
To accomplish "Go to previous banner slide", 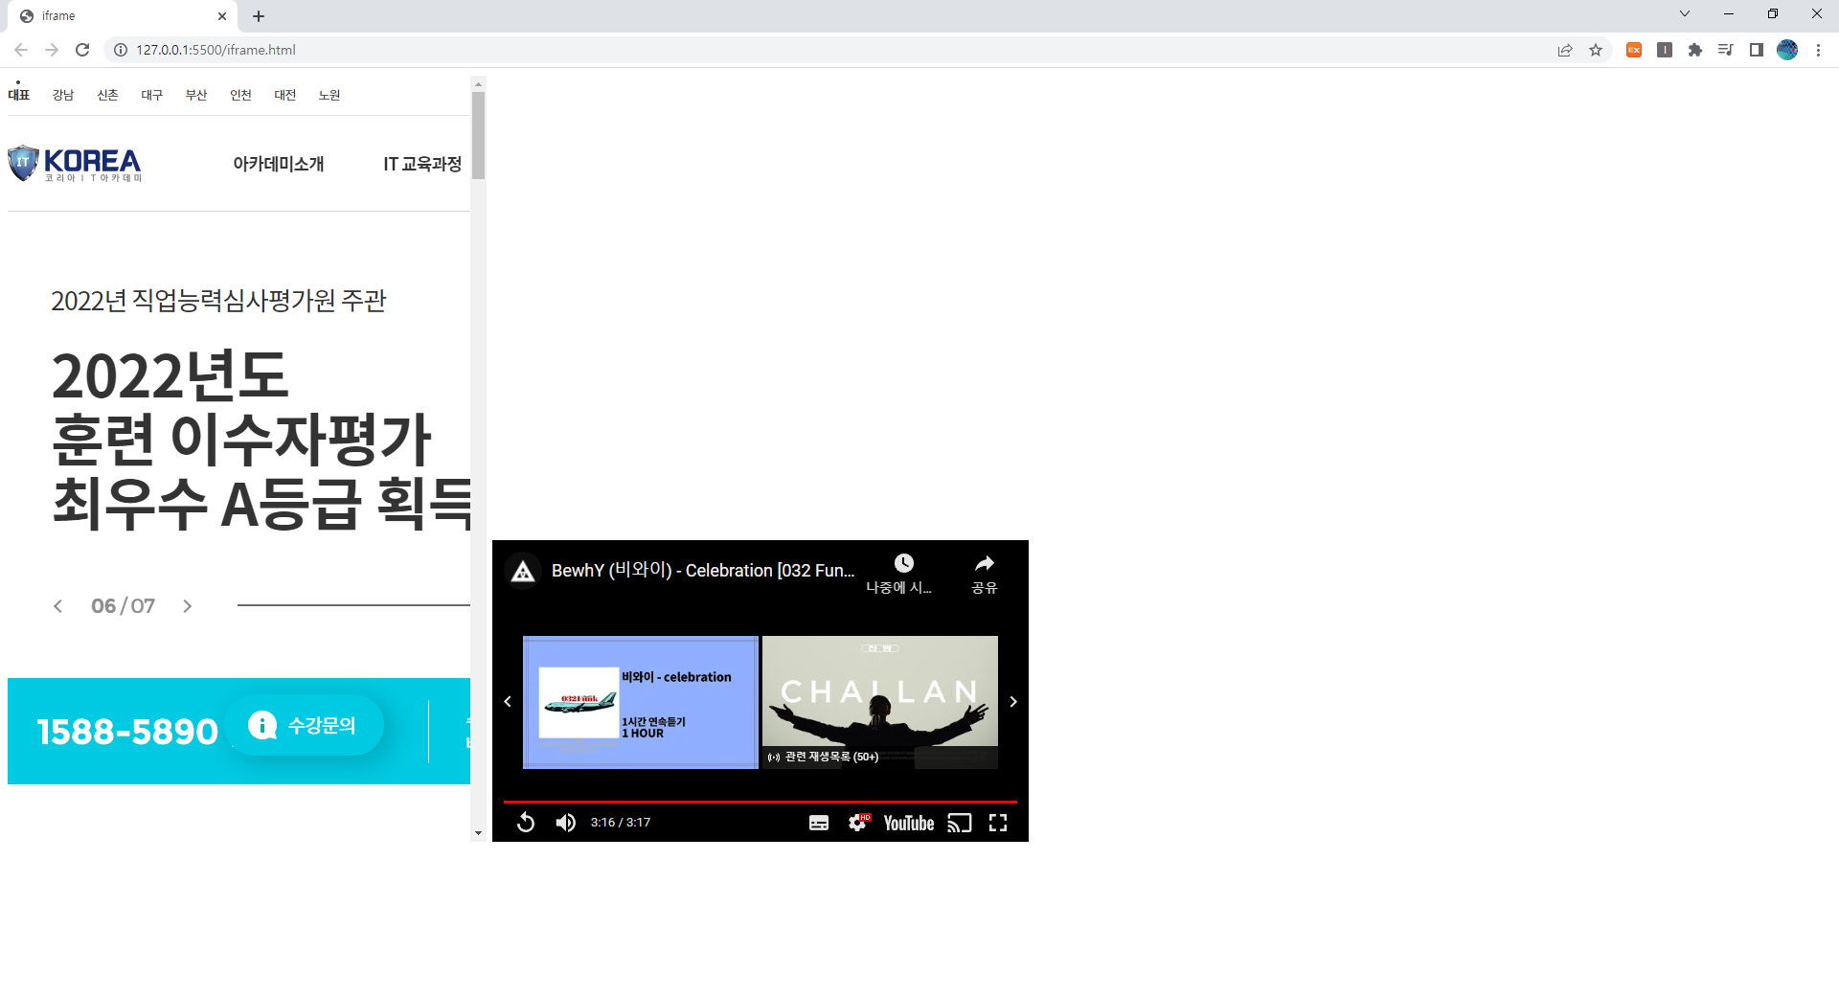I will click(58, 606).
